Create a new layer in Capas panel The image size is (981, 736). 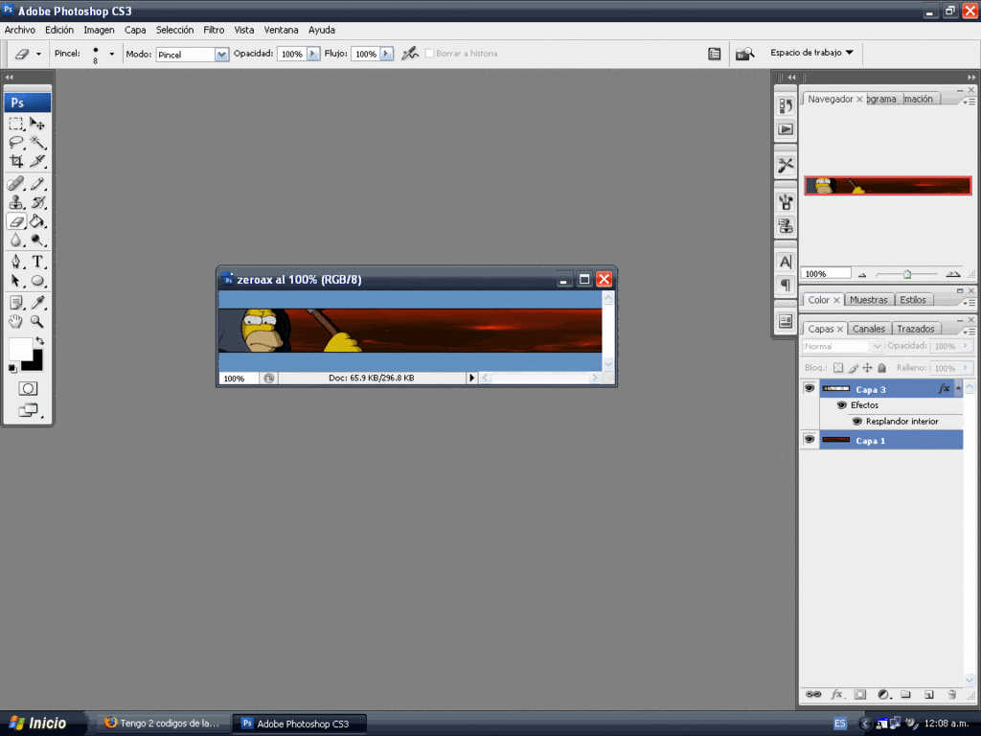tap(928, 694)
